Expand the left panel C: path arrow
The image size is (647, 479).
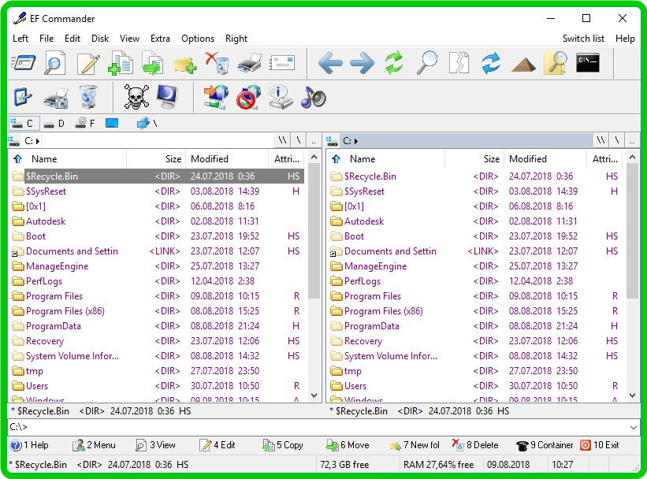[x=38, y=142]
